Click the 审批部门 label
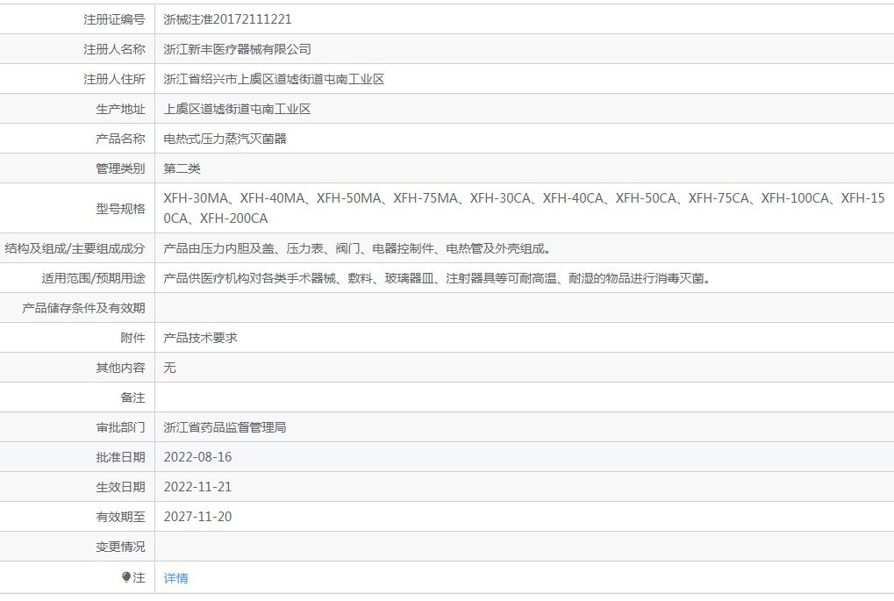This screenshot has width=894, height=601. click(x=120, y=427)
